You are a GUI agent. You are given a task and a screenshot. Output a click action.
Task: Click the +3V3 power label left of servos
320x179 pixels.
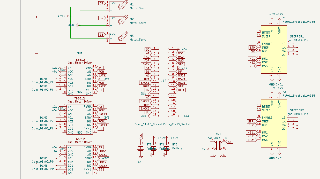[x=61, y=16]
